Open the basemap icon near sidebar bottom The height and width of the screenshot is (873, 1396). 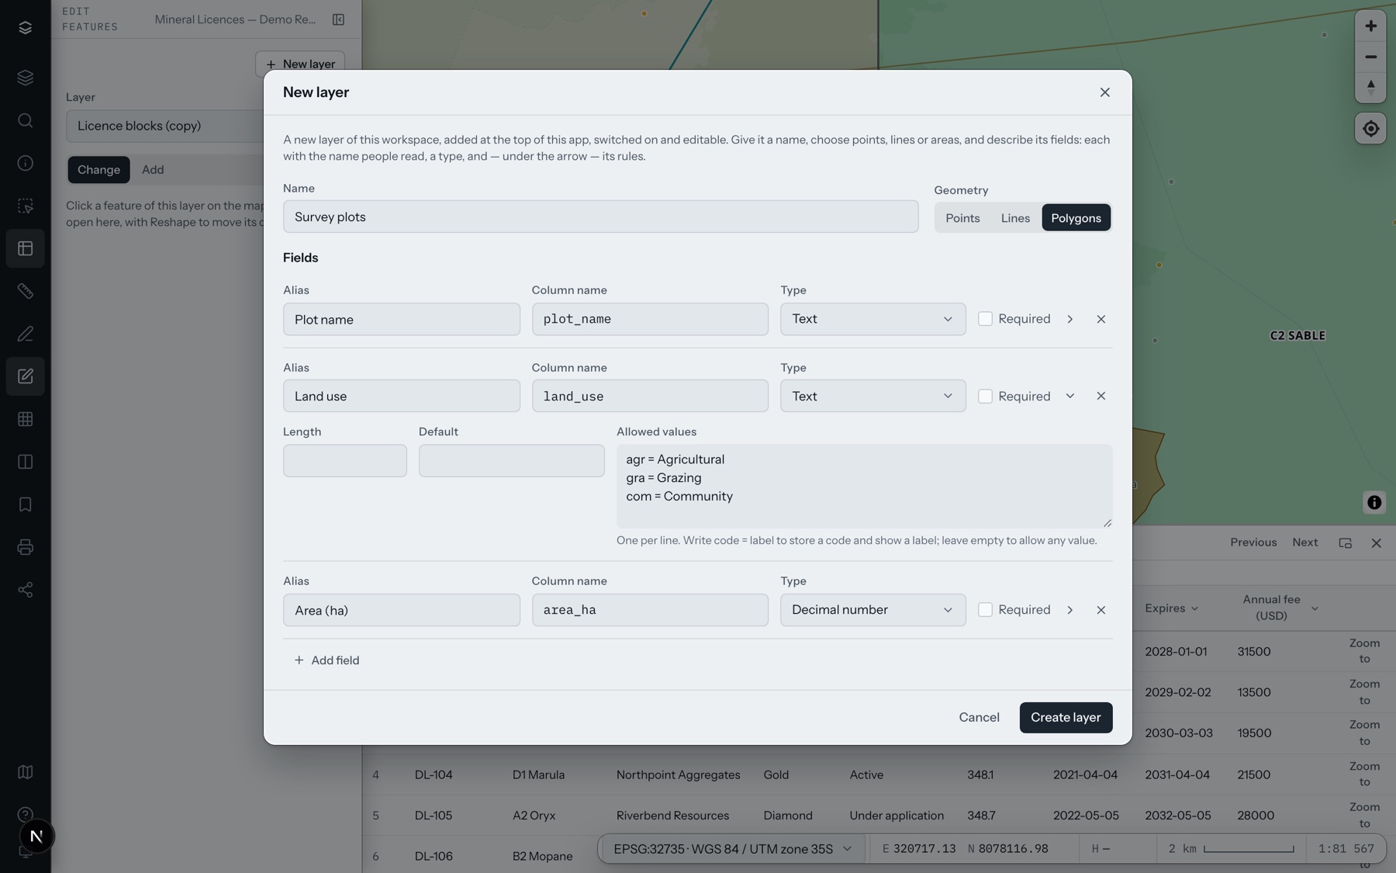[x=25, y=772]
